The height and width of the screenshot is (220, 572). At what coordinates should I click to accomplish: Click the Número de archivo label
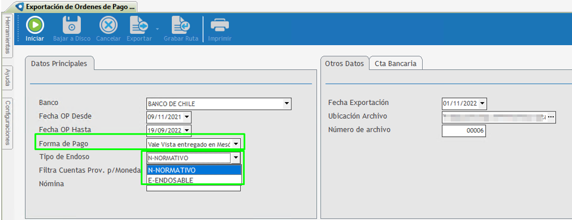click(359, 129)
